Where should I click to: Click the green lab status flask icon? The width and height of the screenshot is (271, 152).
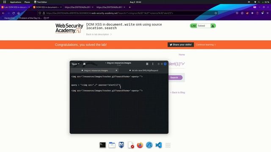coord(213,26)
